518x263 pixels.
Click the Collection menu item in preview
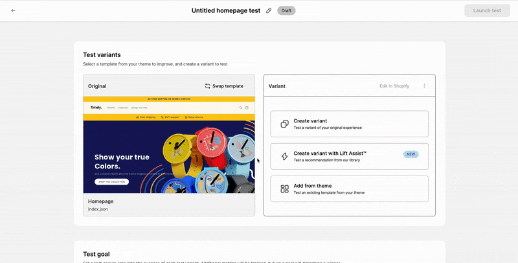pos(122,108)
